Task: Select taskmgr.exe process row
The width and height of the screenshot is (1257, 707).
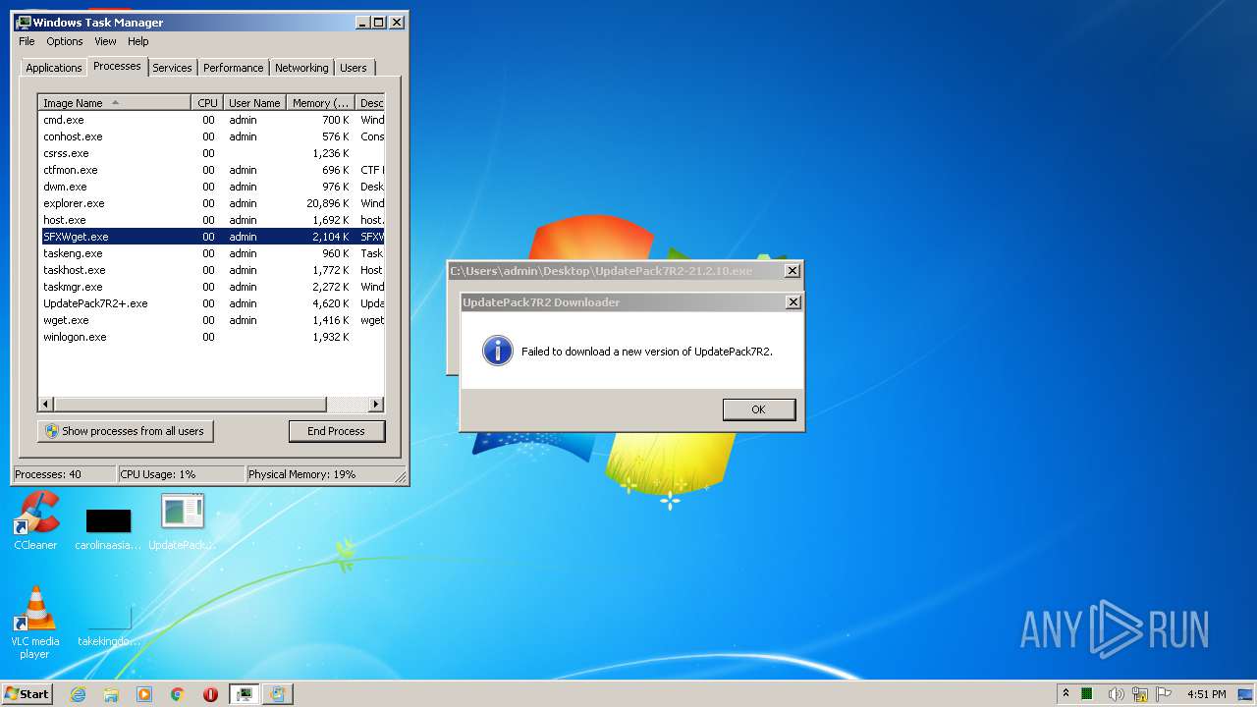Action: tap(211, 287)
